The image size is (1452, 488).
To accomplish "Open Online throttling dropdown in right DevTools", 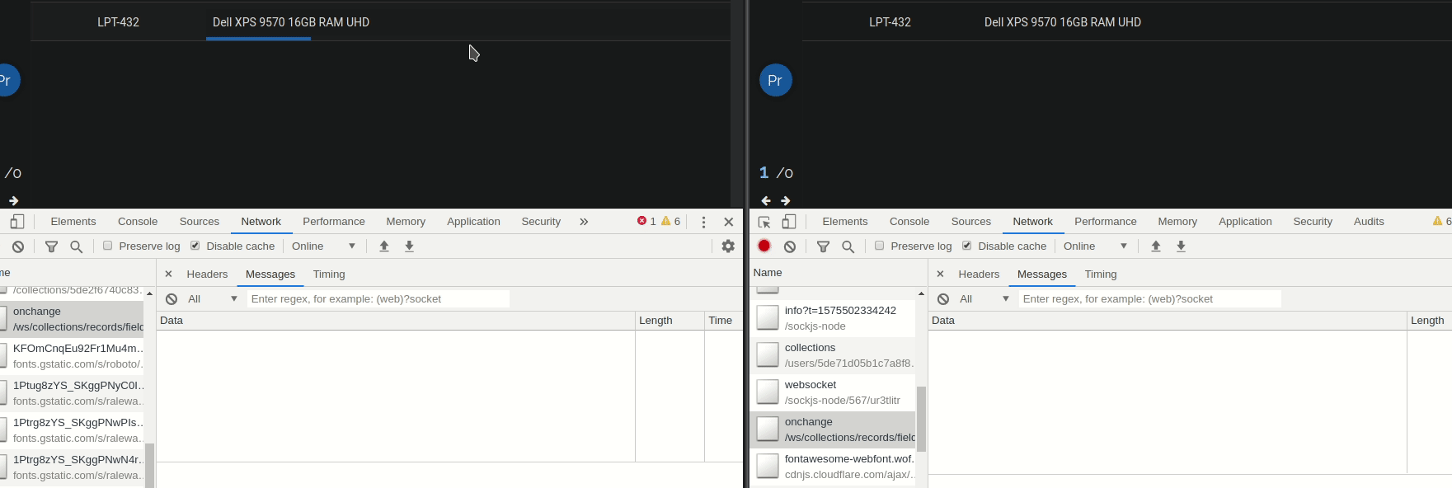I will [x=1095, y=246].
